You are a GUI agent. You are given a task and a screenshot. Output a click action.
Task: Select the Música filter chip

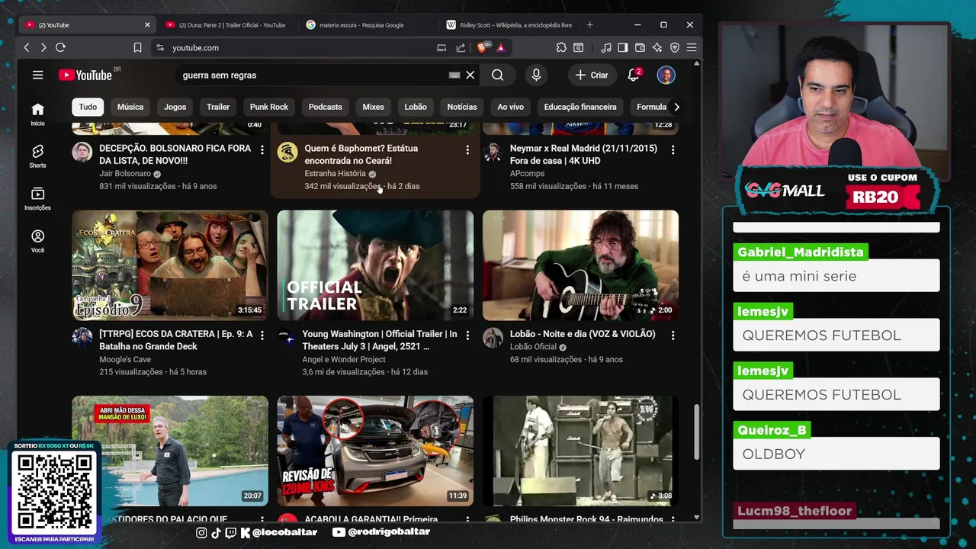[130, 107]
